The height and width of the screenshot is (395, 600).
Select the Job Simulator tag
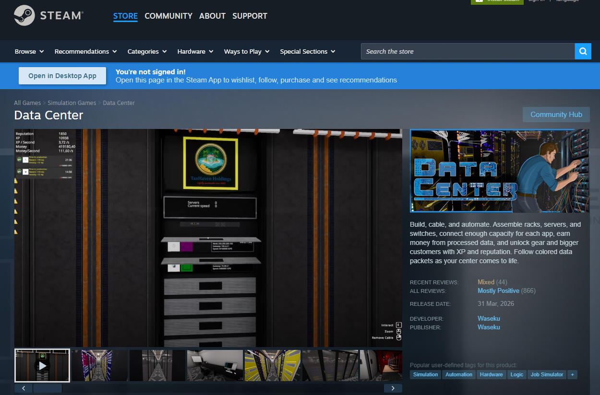[547, 374]
